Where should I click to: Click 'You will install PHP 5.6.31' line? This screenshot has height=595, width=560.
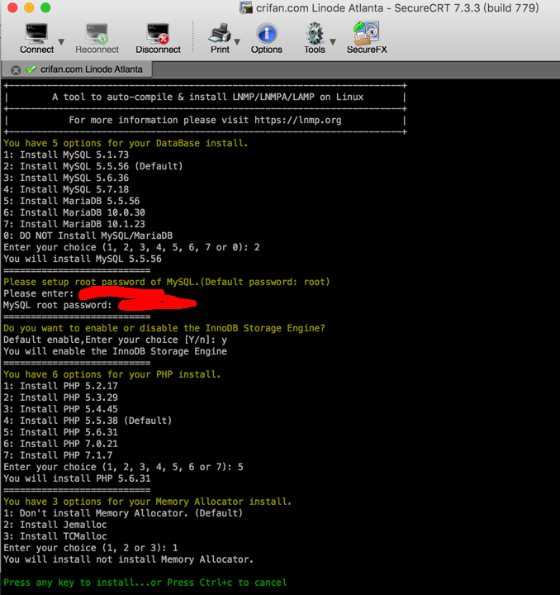(77, 478)
